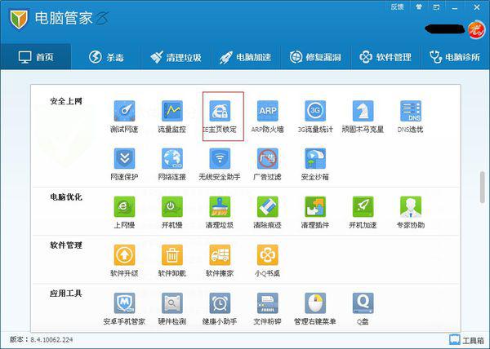Go to the 清理垃圾 tab in navigation
The image size is (490, 349).
tap(176, 57)
